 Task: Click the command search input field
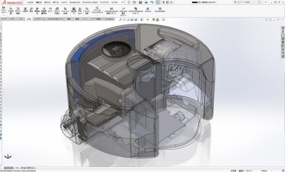click(x=247, y=2)
